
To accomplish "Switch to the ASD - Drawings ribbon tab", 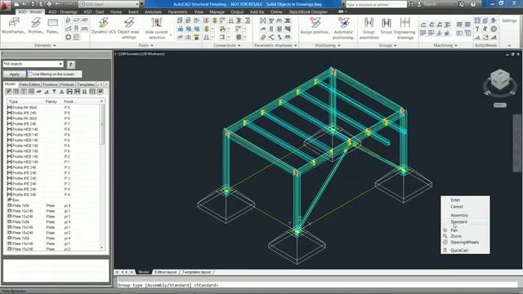I will (x=63, y=11).
